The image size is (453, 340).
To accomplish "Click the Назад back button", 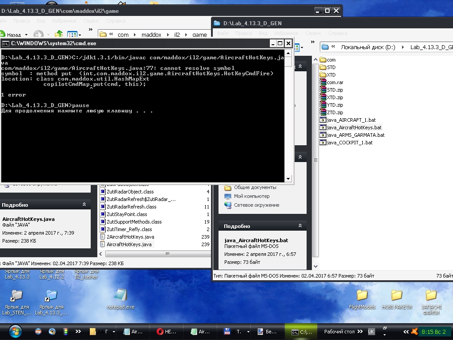I will pos(11,35).
